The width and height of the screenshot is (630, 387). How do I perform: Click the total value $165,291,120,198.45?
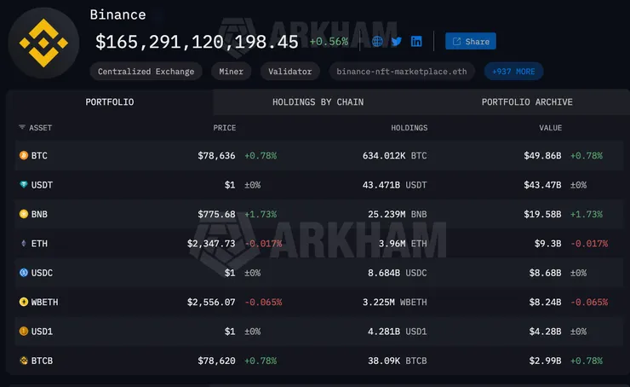point(197,42)
